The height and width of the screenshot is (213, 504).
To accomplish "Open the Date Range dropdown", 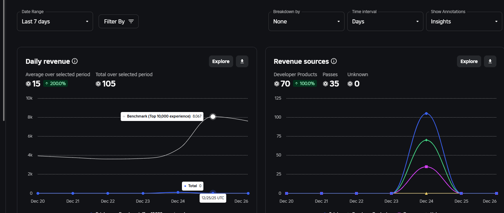I will [55, 21].
